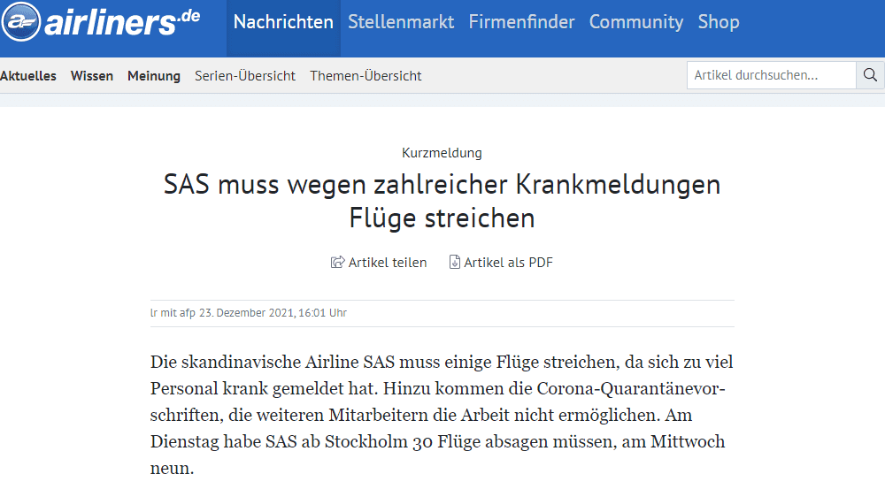
Task: Click the Kurzmeldung label
Action: coord(442,153)
